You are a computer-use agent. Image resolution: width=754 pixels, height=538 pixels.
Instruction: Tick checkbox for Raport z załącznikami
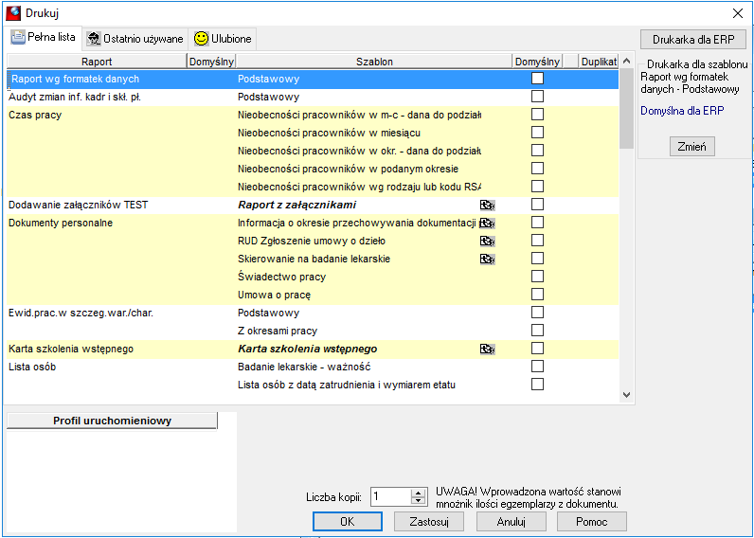click(537, 205)
